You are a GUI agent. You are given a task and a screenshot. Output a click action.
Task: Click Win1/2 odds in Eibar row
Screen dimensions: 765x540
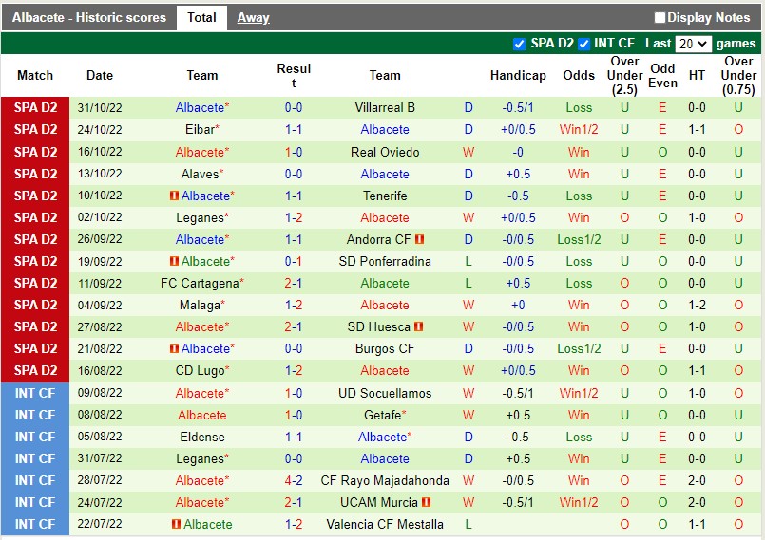pyautogui.click(x=579, y=130)
